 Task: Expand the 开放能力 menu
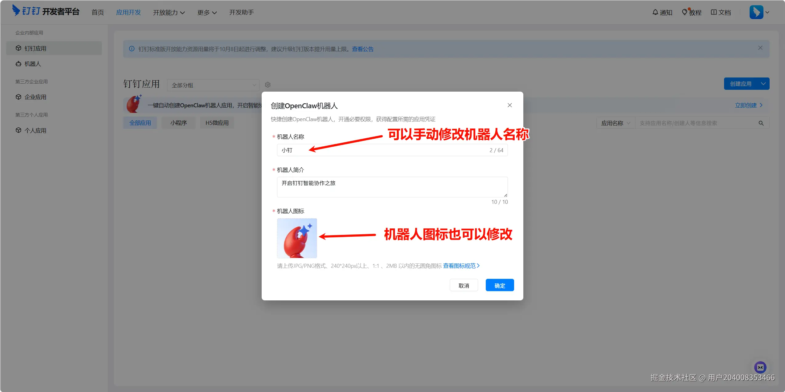point(169,12)
